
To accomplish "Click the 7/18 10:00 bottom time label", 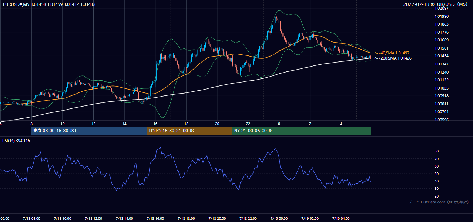I will tap(63, 219).
